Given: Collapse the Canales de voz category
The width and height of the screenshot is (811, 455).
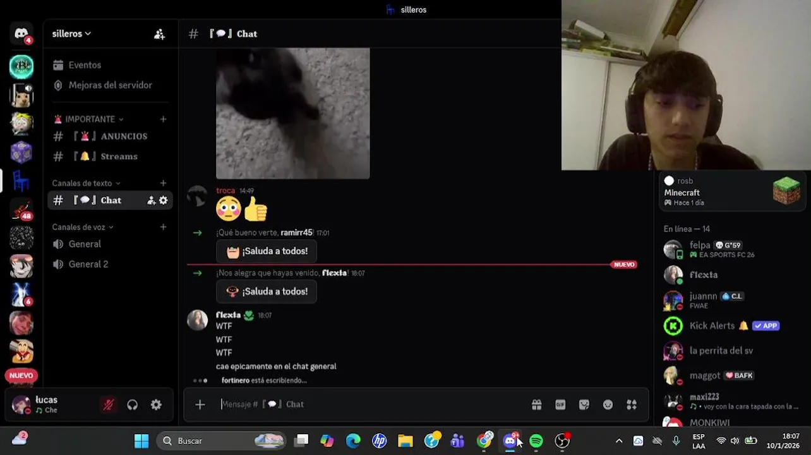Looking at the screenshot, I should click(x=83, y=227).
